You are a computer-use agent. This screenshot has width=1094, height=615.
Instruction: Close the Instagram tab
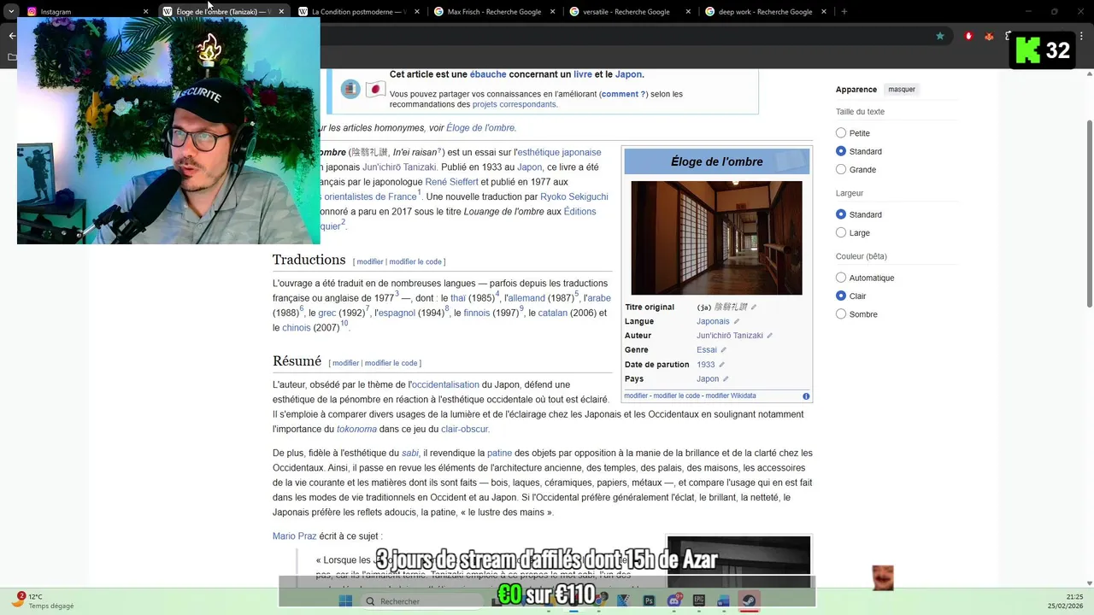click(146, 12)
